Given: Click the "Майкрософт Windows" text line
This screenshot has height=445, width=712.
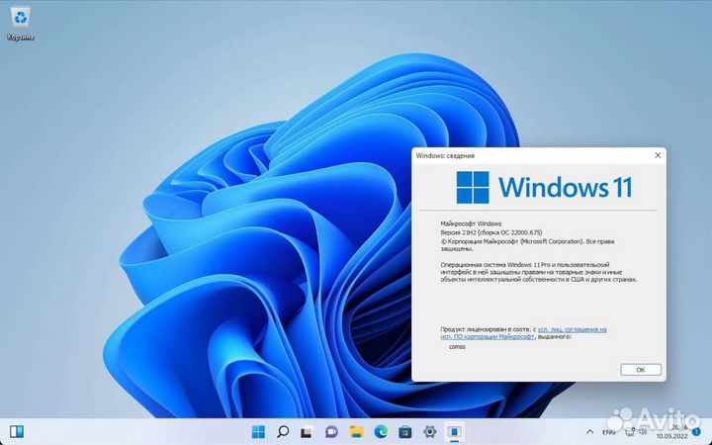Looking at the screenshot, I should coord(471,223).
